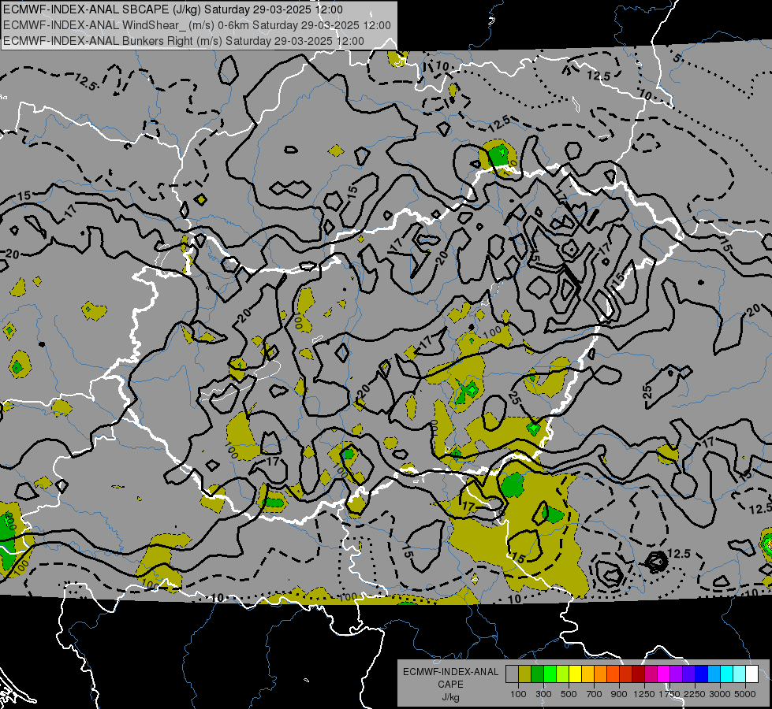Image resolution: width=772 pixels, height=709 pixels.
Task: Click the J/kg unit label in the legend
Action: [450, 697]
